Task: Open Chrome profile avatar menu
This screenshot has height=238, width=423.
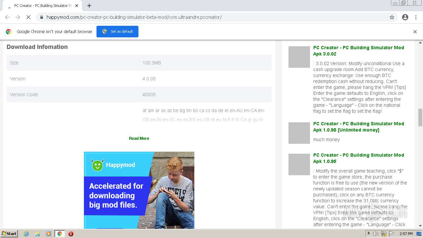Action: [x=405, y=17]
